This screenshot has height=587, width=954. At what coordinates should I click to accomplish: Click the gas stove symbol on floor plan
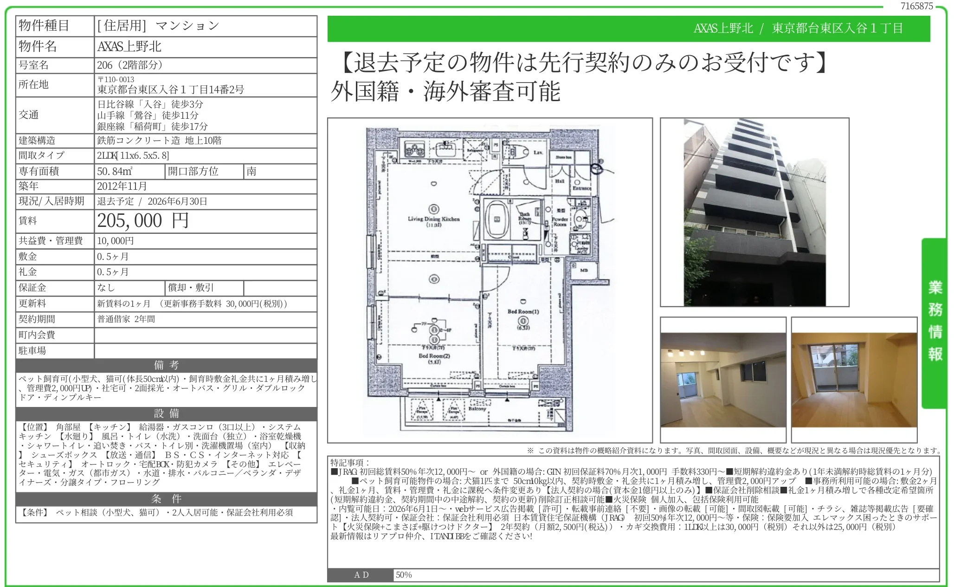coord(414,149)
